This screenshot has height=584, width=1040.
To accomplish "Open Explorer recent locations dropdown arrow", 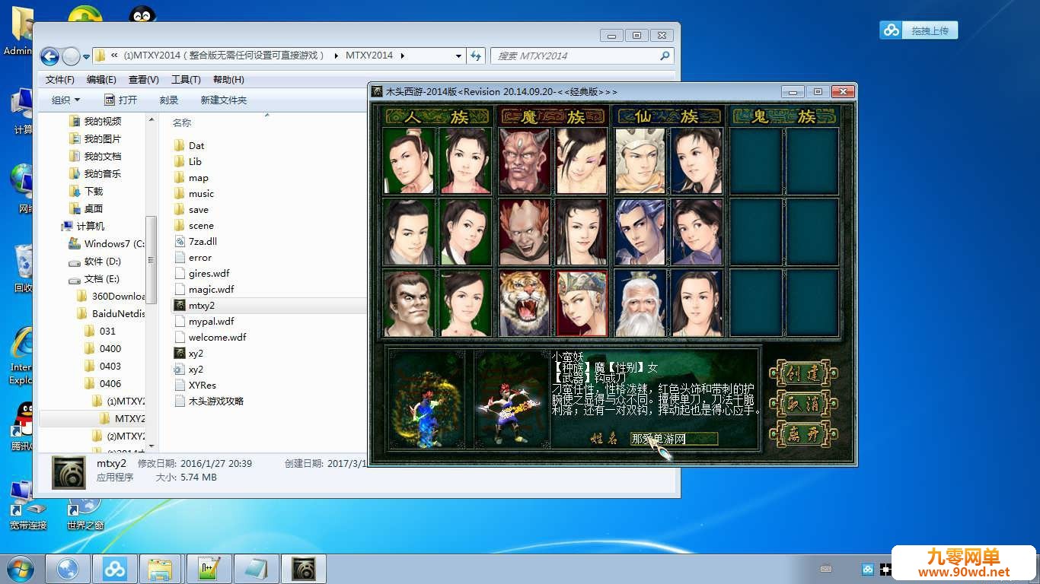I will [87, 56].
